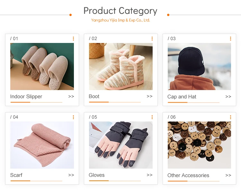The width and height of the screenshot is (241, 192).
Task: Click the >> arrows beside Scarf
Action: [x=71, y=175]
